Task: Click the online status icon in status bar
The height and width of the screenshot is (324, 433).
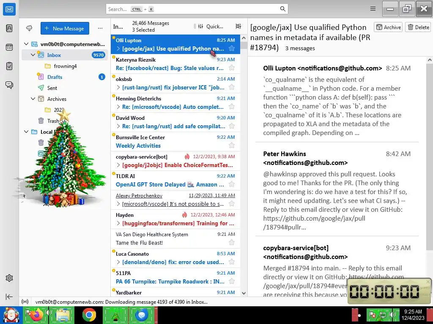Action: point(25,302)
